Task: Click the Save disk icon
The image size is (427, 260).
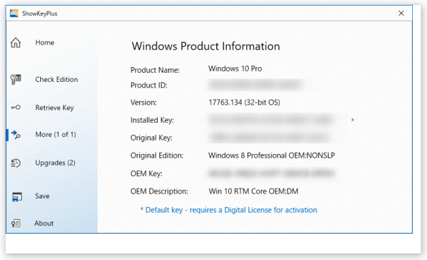Action: pyautogui.click(x=17, y=196)
